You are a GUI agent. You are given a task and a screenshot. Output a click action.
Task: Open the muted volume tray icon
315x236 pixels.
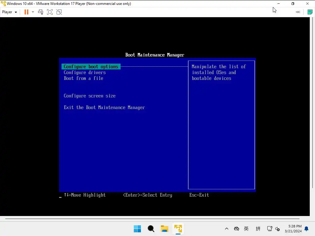tap(277, 229)
